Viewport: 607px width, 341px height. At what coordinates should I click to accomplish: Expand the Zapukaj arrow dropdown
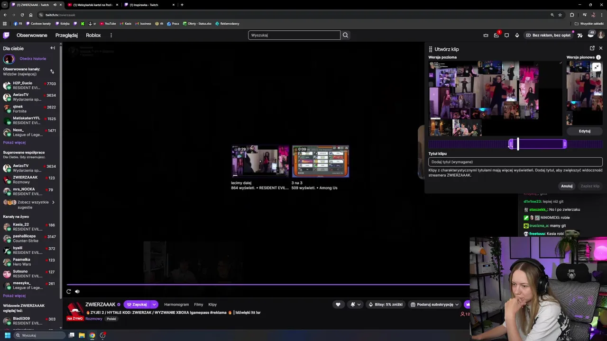point(154,305)
